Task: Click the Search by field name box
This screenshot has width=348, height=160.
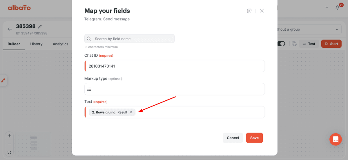Action: (x=129, y=39)
